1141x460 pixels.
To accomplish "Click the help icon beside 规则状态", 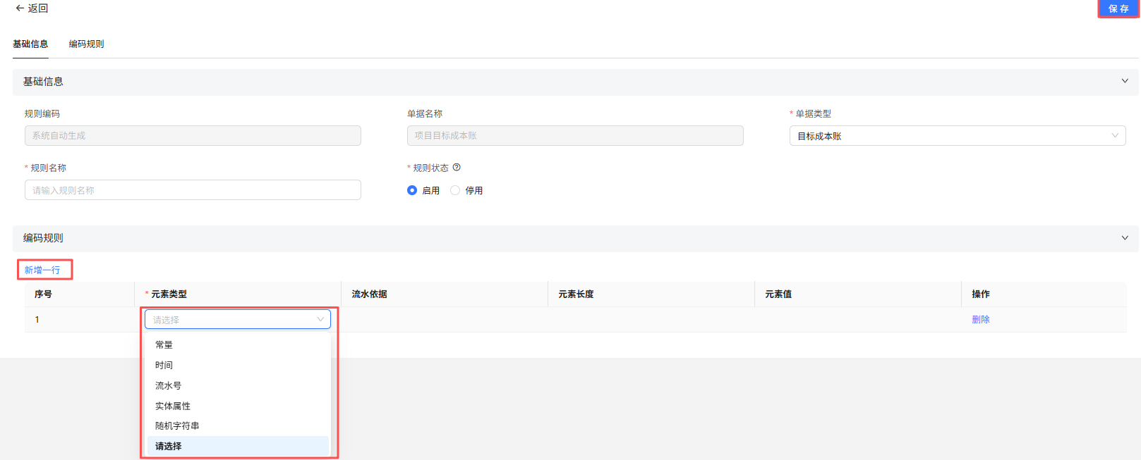I will pos(457,168).
